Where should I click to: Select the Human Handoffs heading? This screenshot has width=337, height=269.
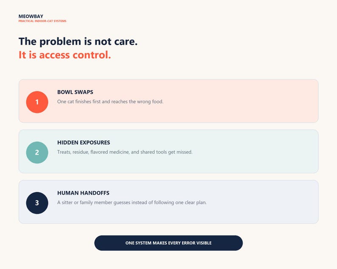click(x=83, y=193)
